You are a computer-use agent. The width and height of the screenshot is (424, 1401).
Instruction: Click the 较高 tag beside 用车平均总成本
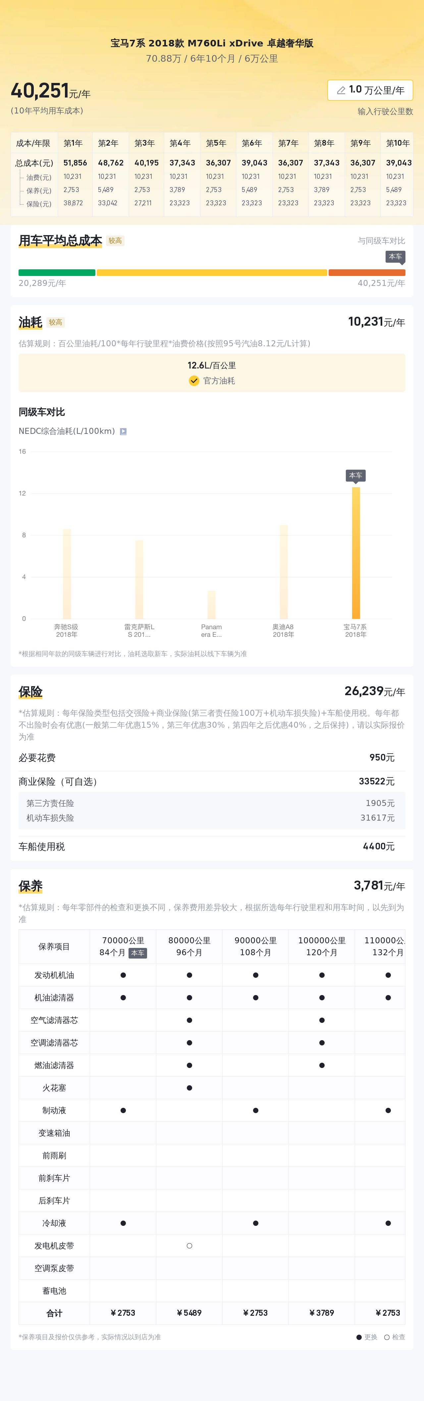pyautogui.click(x=115, y=240)
